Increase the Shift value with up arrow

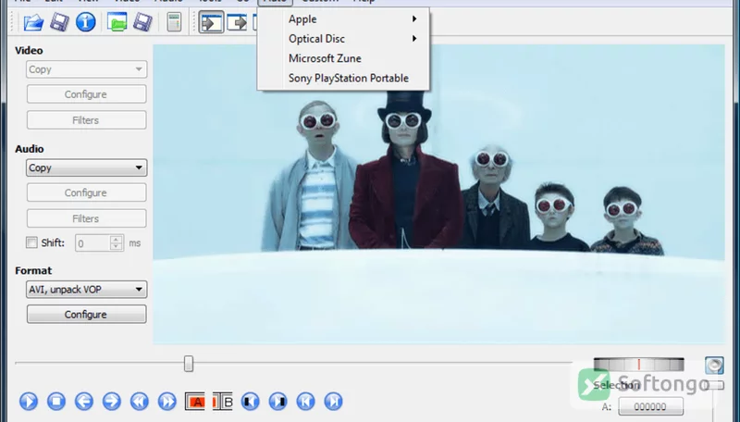click(117, 239)
